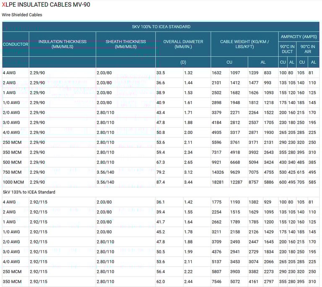Click the CABLE WEIGHT column header
The image size is (322, 287).
(245, 44)
